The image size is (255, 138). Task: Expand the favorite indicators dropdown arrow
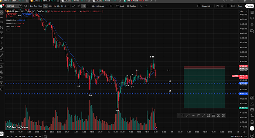click(107, 6)
